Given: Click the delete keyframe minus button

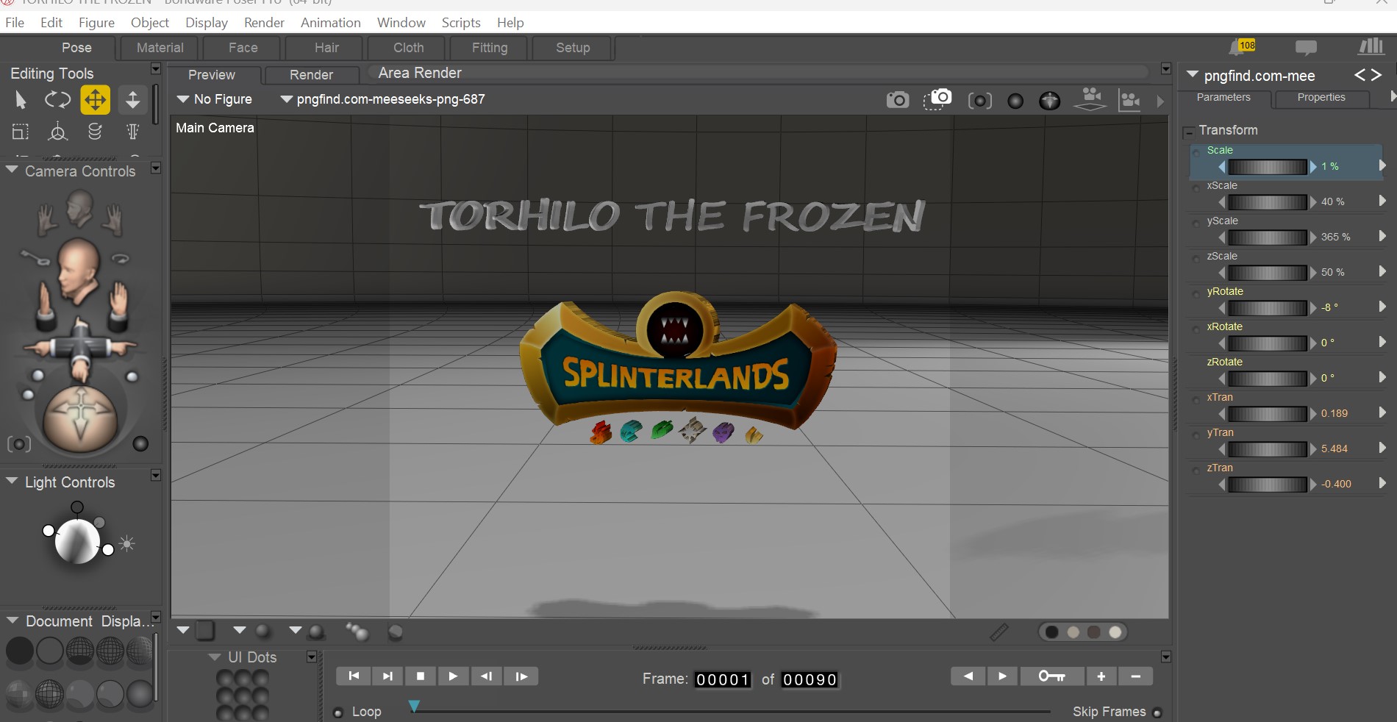Looking at the screenshot, I should pyautogui.click(x=1136, y=676).
